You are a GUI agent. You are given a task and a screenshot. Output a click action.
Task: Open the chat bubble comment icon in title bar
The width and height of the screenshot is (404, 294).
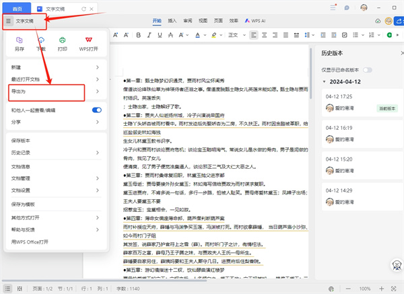pyautogui.click(x=347, y=7)
